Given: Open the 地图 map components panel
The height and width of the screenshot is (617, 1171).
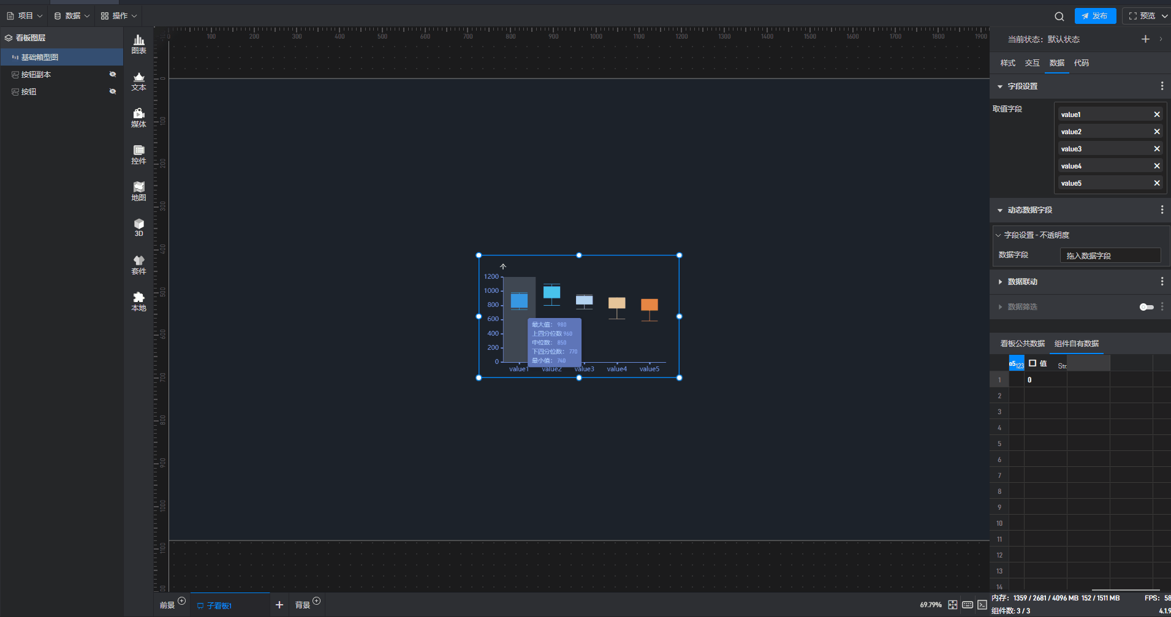Looking at the screenshot, I should 139,191.
